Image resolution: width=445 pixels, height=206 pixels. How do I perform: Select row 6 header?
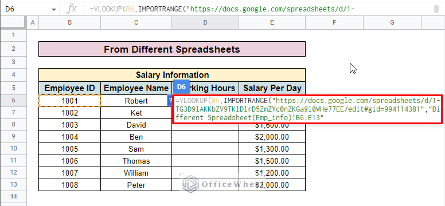tap(13, 101)
